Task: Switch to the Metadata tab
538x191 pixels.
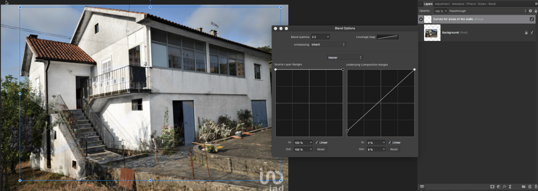Action: (x=458, y=4)
